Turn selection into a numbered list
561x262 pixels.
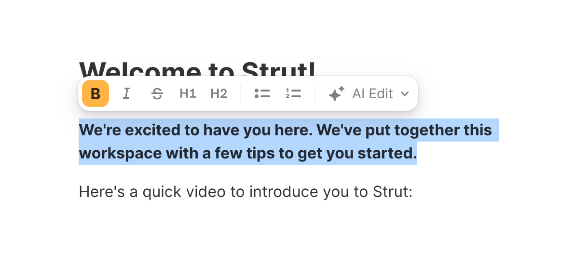293,93
